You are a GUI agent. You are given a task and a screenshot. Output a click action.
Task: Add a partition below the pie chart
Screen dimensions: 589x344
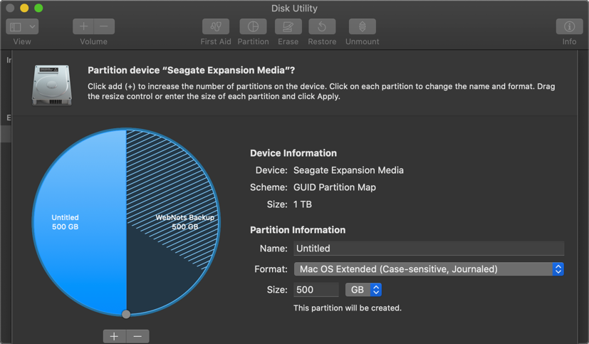click(114, 336)
